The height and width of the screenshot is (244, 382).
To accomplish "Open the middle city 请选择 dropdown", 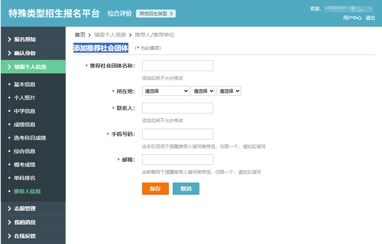I will click(203, 91).
